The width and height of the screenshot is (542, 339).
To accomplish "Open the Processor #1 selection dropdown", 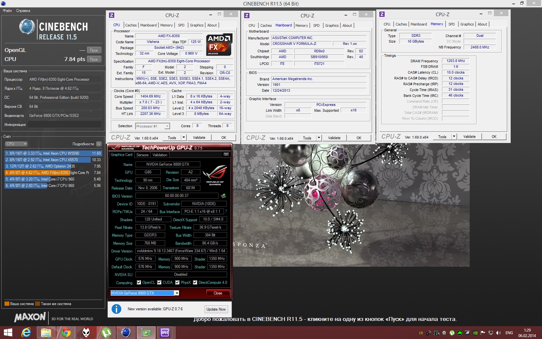I will coord(167,126).
